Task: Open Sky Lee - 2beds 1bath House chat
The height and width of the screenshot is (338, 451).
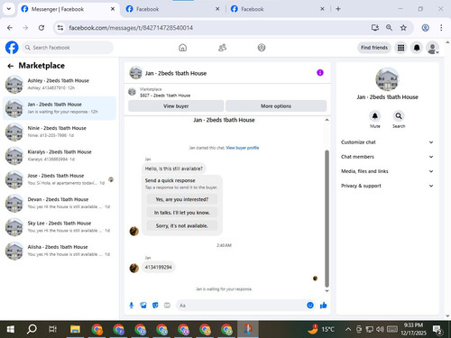Action: 60,227
